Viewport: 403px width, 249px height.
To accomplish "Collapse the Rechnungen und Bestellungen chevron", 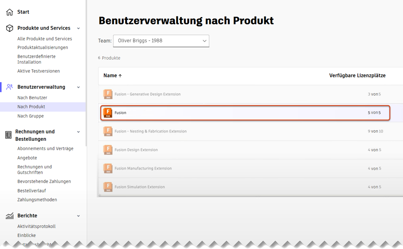I will pos(78,132).
